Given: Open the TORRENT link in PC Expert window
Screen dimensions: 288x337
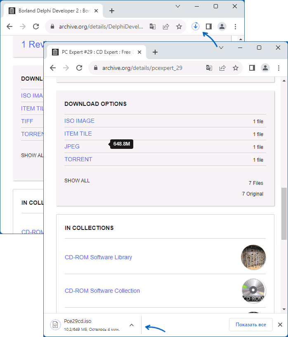Looking at the screenshot, I should tap(78, 159).
